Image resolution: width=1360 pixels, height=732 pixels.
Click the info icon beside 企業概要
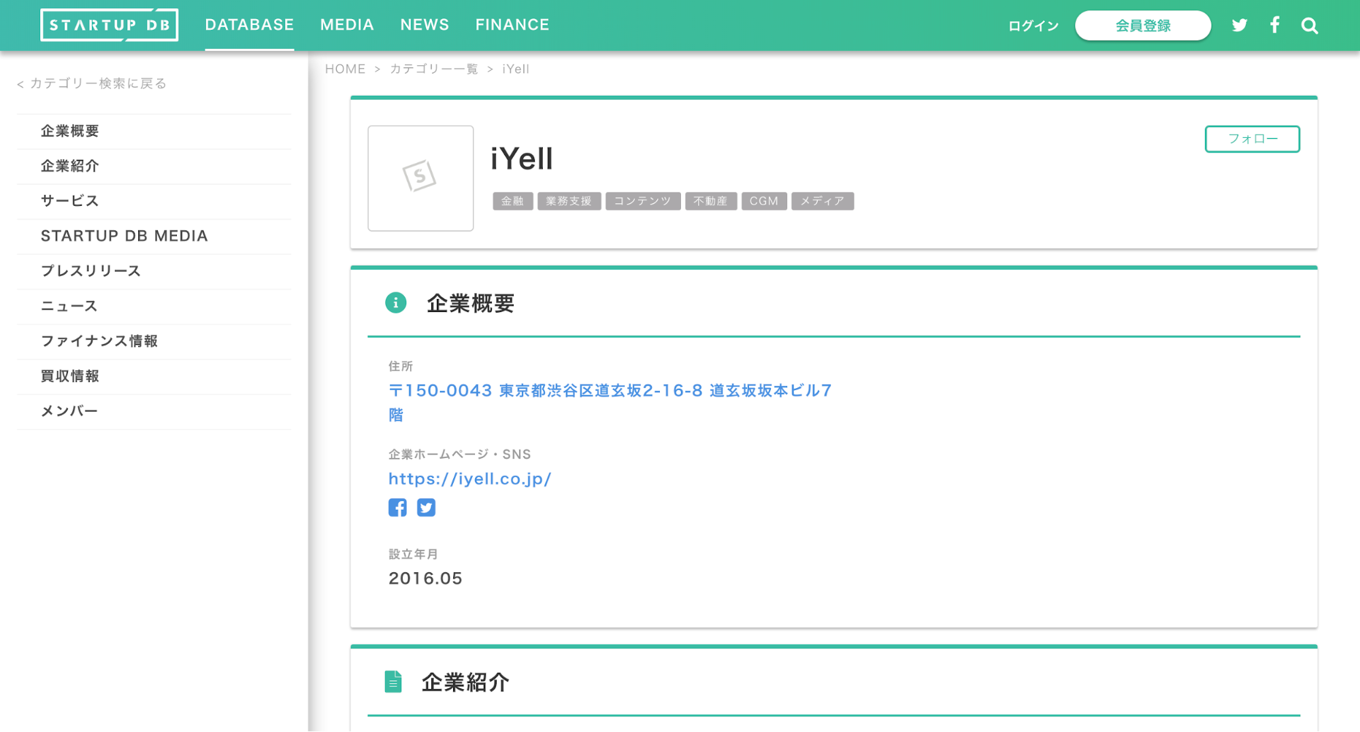(396, 302)
